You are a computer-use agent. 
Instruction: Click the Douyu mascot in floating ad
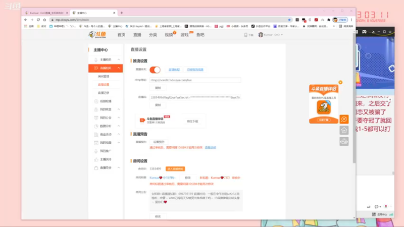pos(324,107)
